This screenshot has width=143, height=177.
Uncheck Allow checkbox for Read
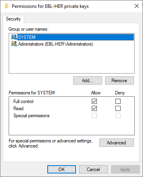94,109
